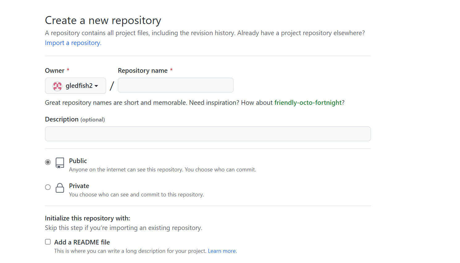This screenshot has height=263, width=460.
Task: Click the Private label text
Action: pos(79,186)
